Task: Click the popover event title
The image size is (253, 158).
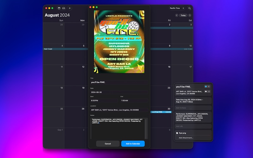Action: [x=183, y=87]
